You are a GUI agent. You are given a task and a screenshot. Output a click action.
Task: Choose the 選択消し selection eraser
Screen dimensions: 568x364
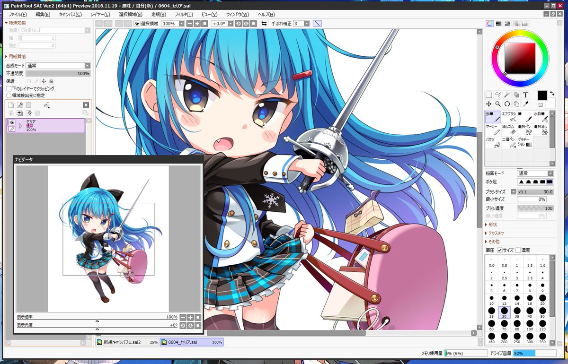point(541,130)
